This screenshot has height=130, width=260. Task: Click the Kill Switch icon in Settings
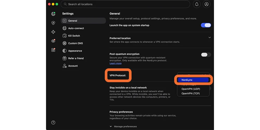click(x=64, y=36)
